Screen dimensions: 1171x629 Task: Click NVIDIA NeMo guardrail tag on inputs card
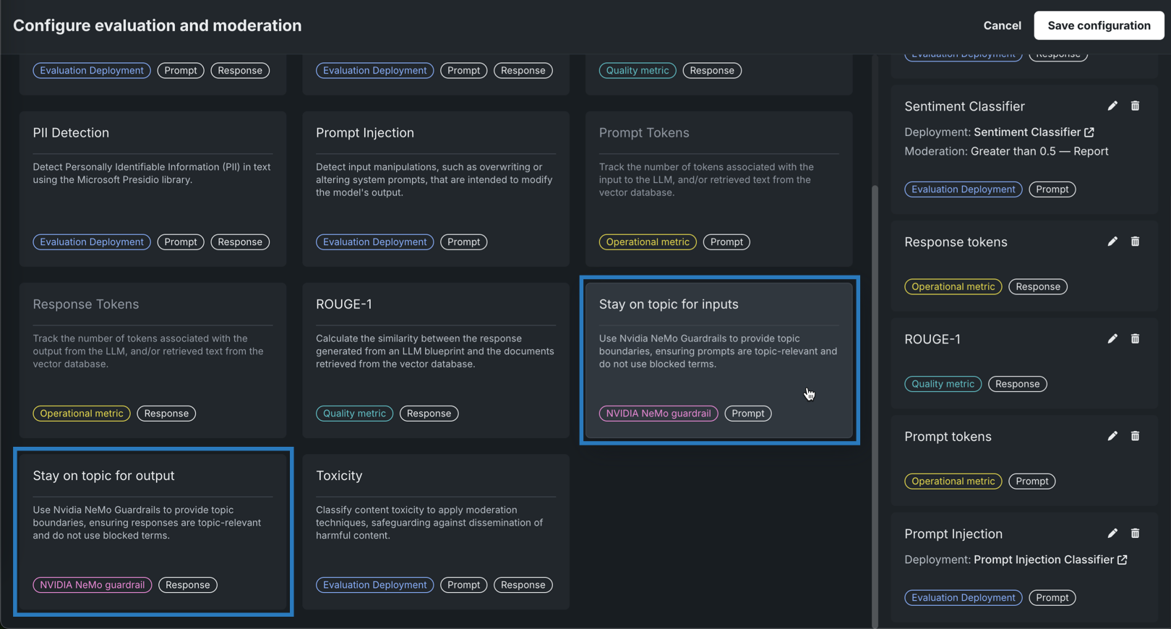[658, 414]
